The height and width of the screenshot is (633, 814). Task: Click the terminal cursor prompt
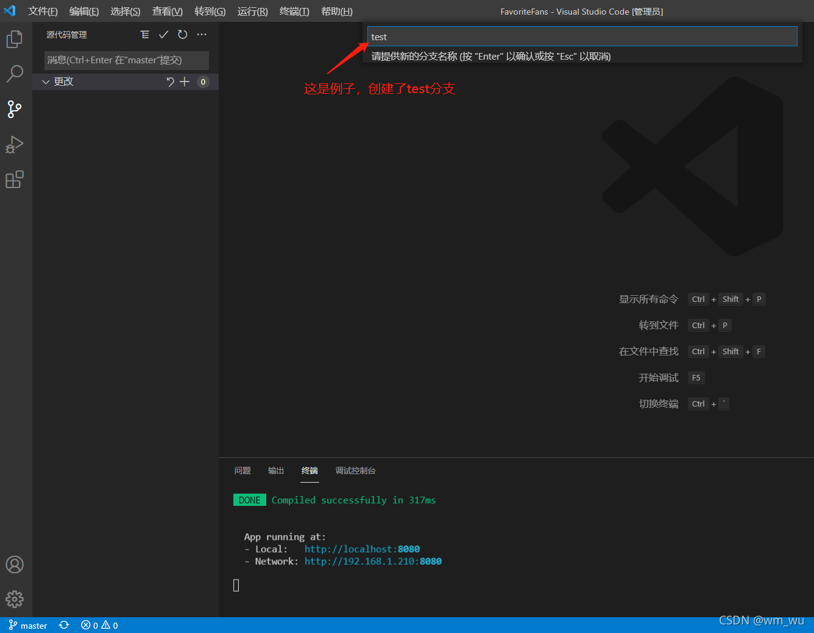click(x=236, y=585)
